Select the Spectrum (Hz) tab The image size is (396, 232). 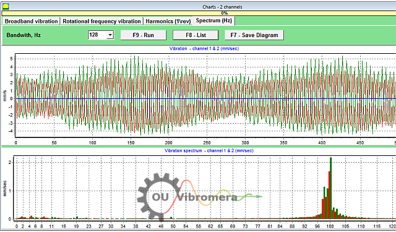(x=213, y=20)
